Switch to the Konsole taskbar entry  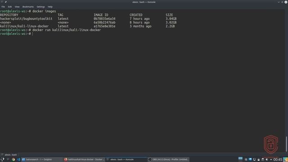pos(126,159)
